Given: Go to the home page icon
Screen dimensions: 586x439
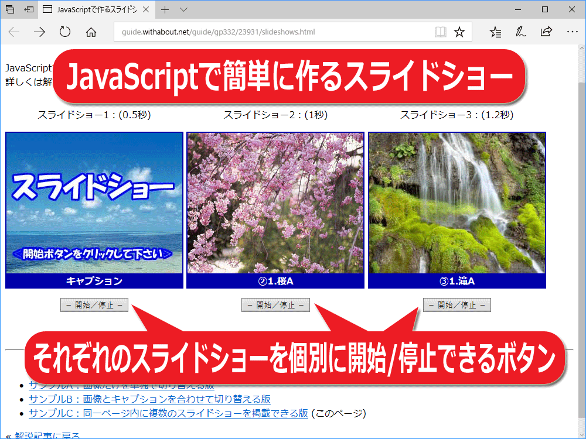Looking at the screenshot, I should [x=91, y=32].
